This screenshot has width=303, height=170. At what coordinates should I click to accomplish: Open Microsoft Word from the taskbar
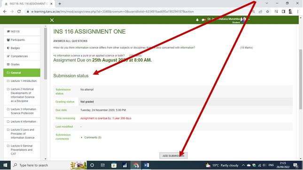pos(147,165)
